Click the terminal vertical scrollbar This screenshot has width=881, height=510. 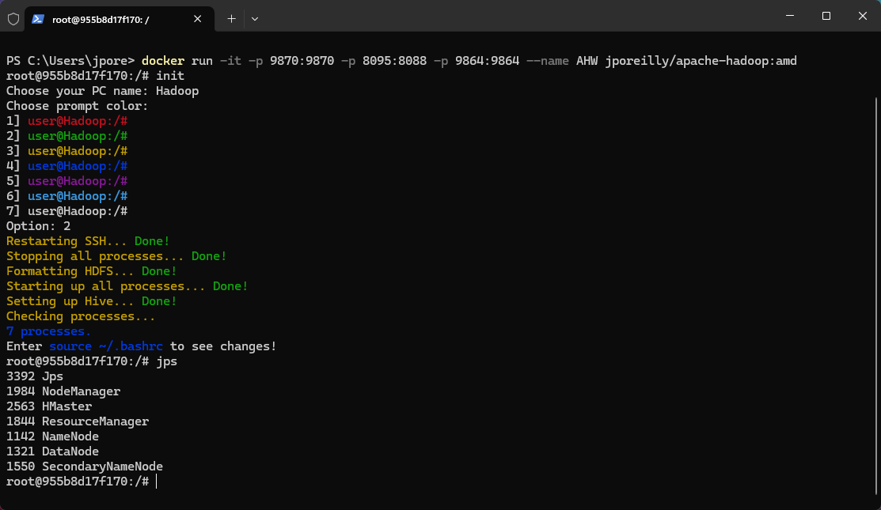pos(876,297)
